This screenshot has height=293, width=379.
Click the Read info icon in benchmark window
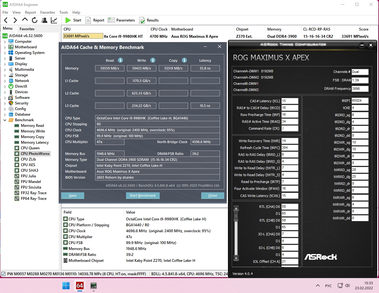pyautogui.click(x=120, y=60)
